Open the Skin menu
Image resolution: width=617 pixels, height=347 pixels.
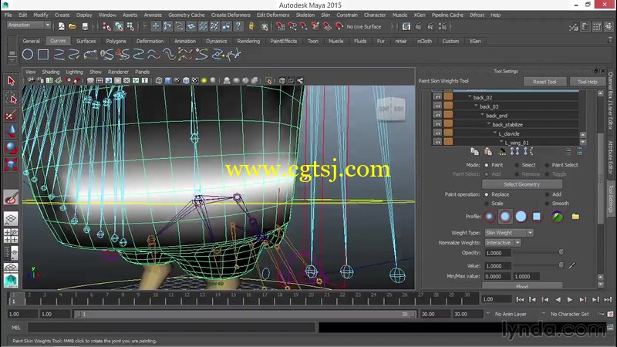pyautogui.click(x=325, y=15)
